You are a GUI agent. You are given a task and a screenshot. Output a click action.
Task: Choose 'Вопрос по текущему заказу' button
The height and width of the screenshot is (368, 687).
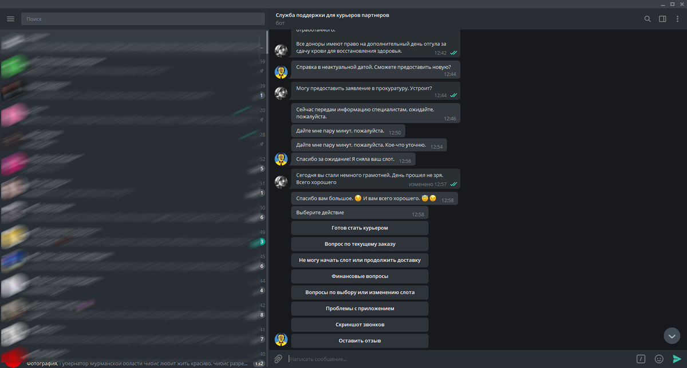(360, 244)
